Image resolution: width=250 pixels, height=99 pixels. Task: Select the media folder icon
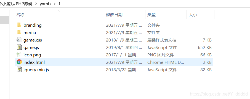click(19, 32)
